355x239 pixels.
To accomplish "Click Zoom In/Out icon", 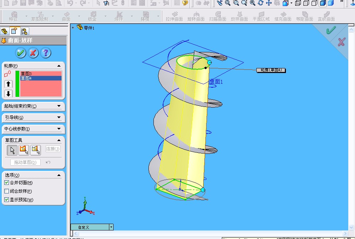I will coord(244,3).
